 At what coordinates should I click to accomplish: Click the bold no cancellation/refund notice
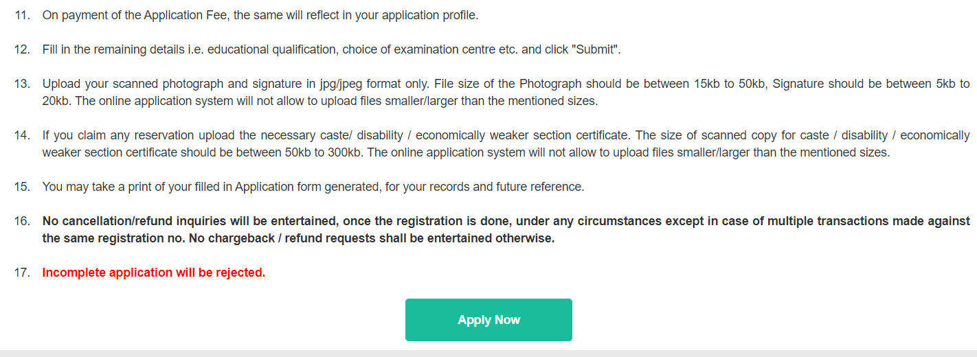pos(506,230)
